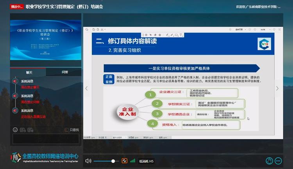Screen dimensions: 293x169
Task: Check the 只看我 checkbox
Action: pos(67,130)
